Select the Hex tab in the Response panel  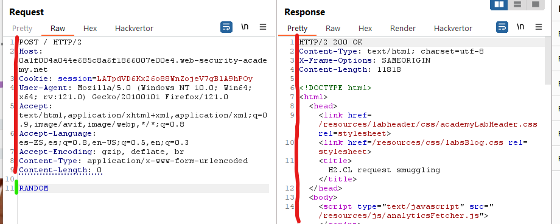point(365,28)
